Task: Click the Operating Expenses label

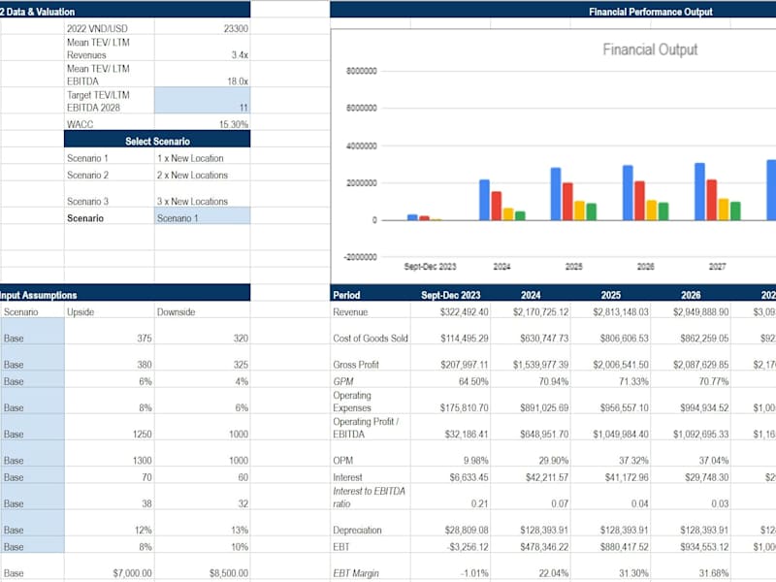Action: tap(352, 402)
